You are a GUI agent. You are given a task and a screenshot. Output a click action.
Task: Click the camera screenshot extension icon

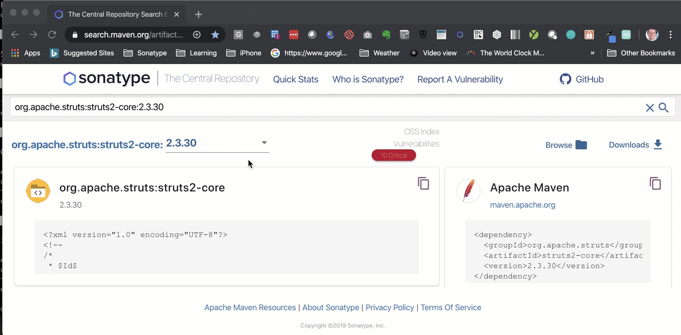[368, 35]
